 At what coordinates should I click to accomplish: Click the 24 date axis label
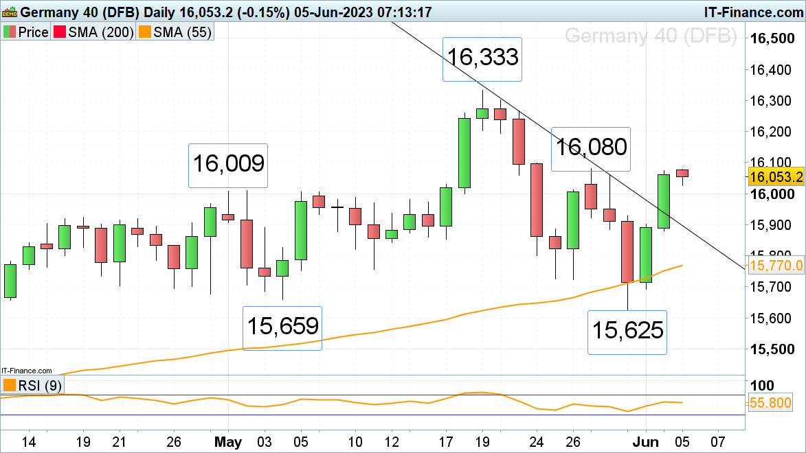tap(537, 442)
